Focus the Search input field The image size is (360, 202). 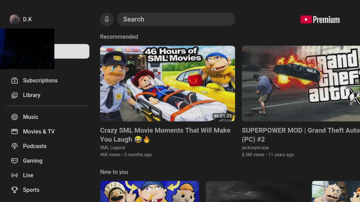pos(176,19)
